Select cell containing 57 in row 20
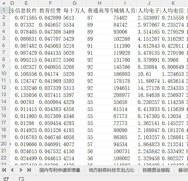The image size is (188, 181). coord(100,144)
